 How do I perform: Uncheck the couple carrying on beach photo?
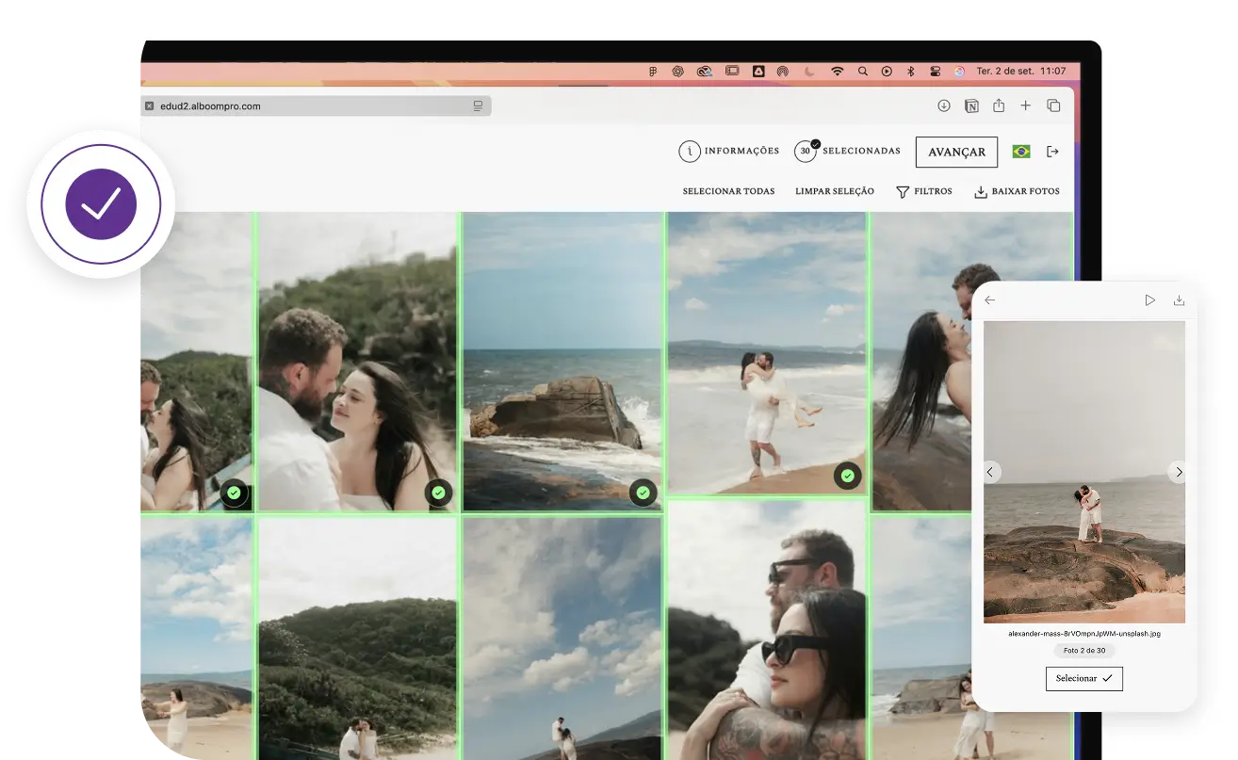(847, 477)
